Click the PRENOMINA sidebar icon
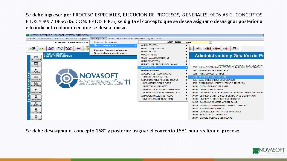The height and width of the screenshot is (161, 287). click(x=36, y=98)
